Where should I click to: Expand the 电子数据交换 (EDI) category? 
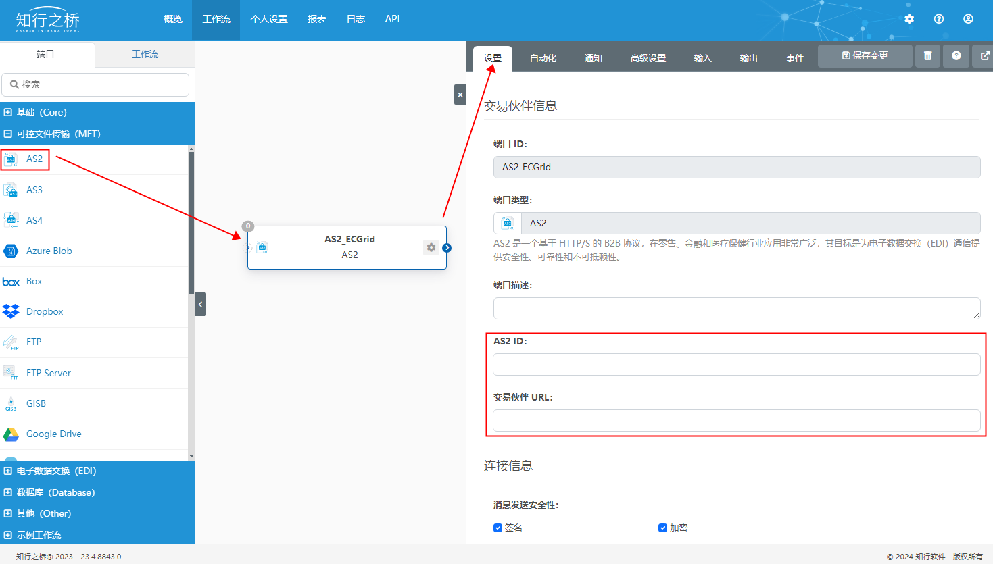[x=8, y=471]
